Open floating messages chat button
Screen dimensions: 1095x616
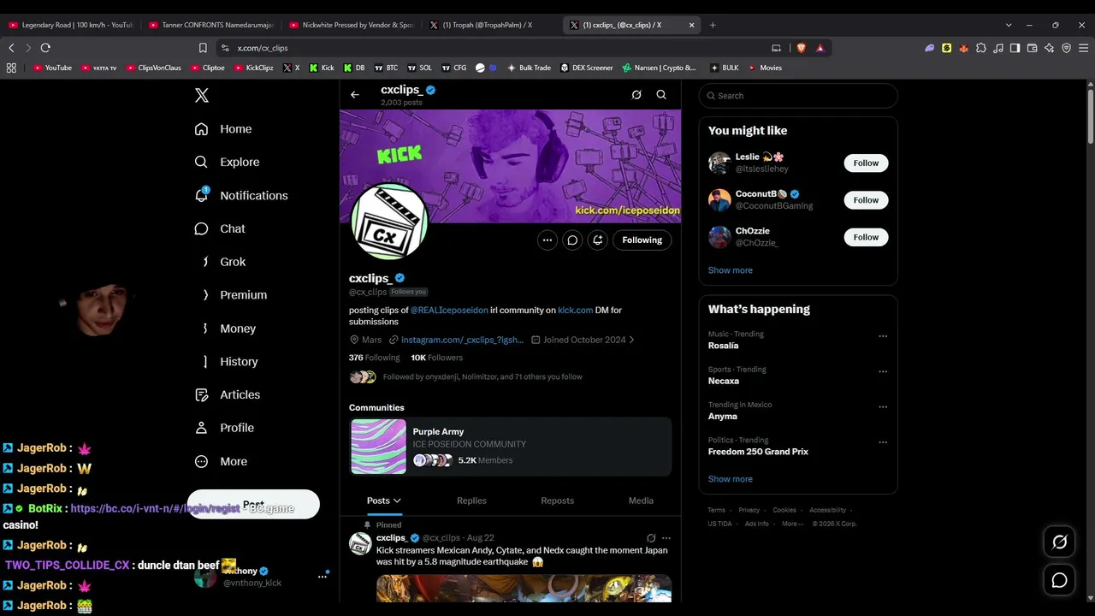pos(1059,581)
